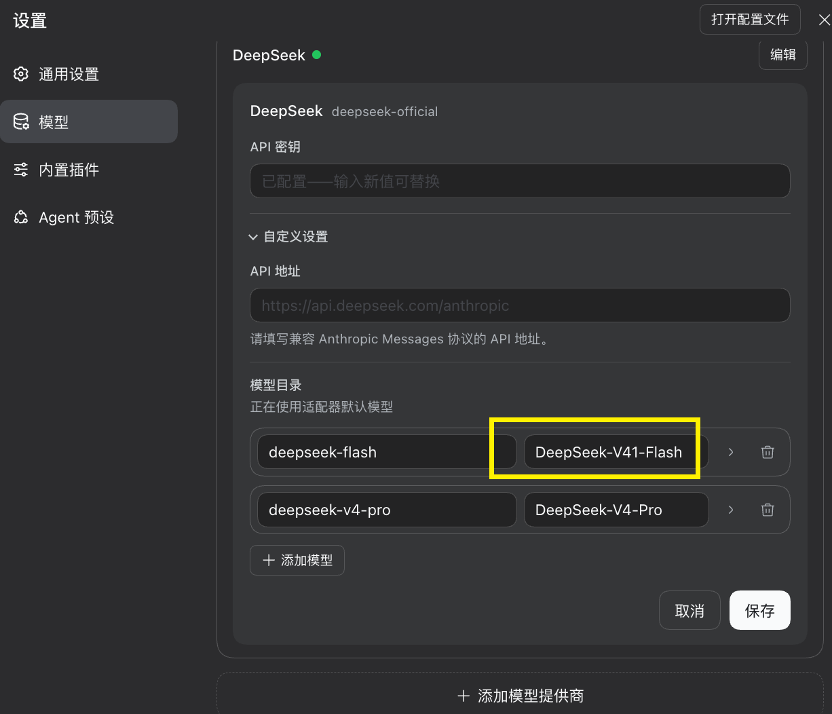This screenshot has width=832, height=714.
Task: Click the 正在使用适配器默认模型 text
Action: tap(322, 407)
